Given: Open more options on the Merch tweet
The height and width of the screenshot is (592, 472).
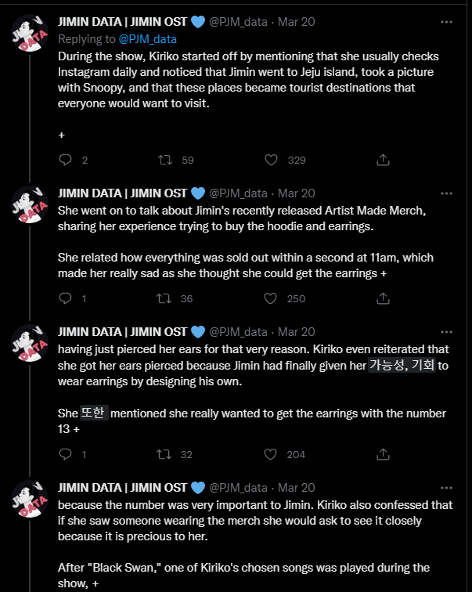Looking at the screenshot, I should [446, 193].
